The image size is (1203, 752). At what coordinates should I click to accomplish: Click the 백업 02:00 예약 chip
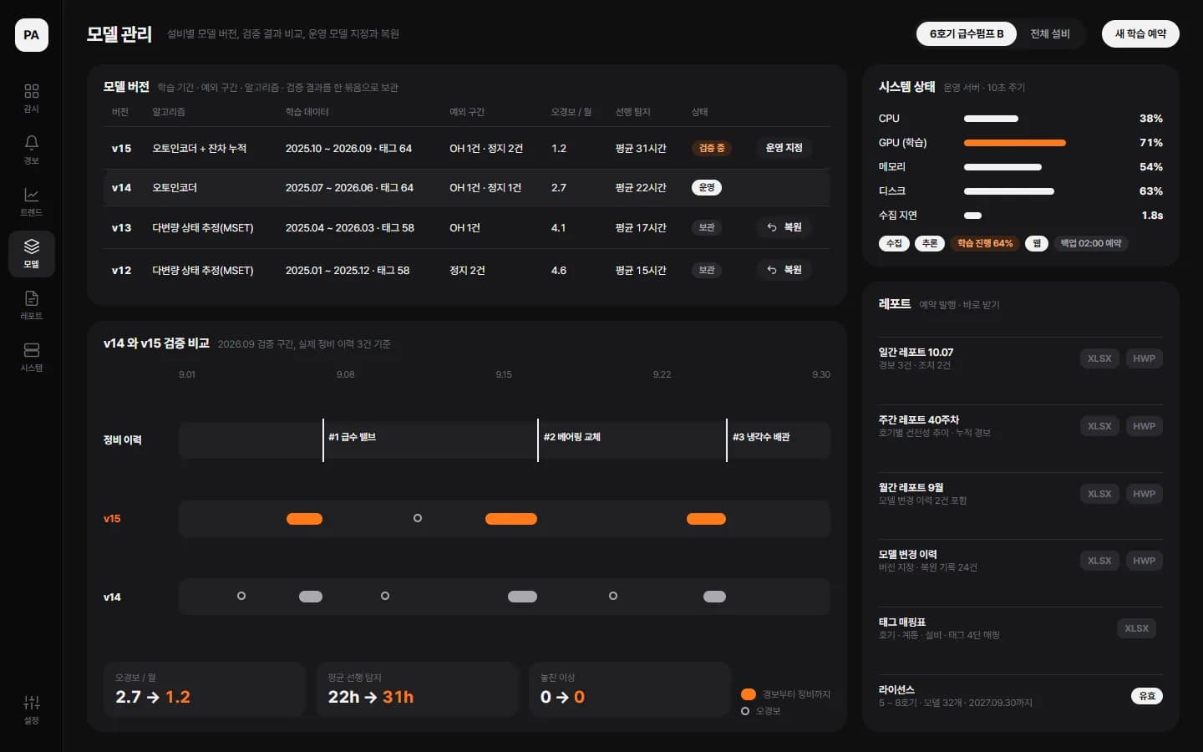tap(1090, 243)
